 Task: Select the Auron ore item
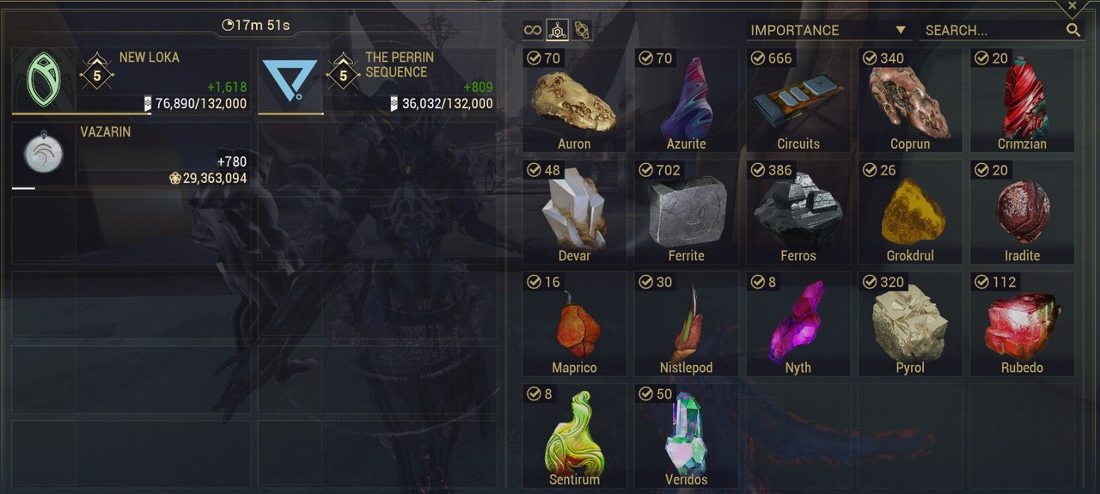click(574, 101)
